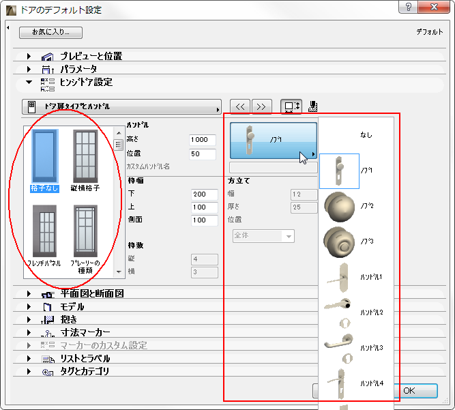Click the プレビューと位置 panel icon
The height and width of the screenshot is (410, 455).
pos(48,57)
